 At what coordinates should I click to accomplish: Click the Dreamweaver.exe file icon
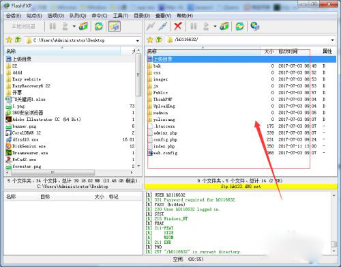[8, 153]
